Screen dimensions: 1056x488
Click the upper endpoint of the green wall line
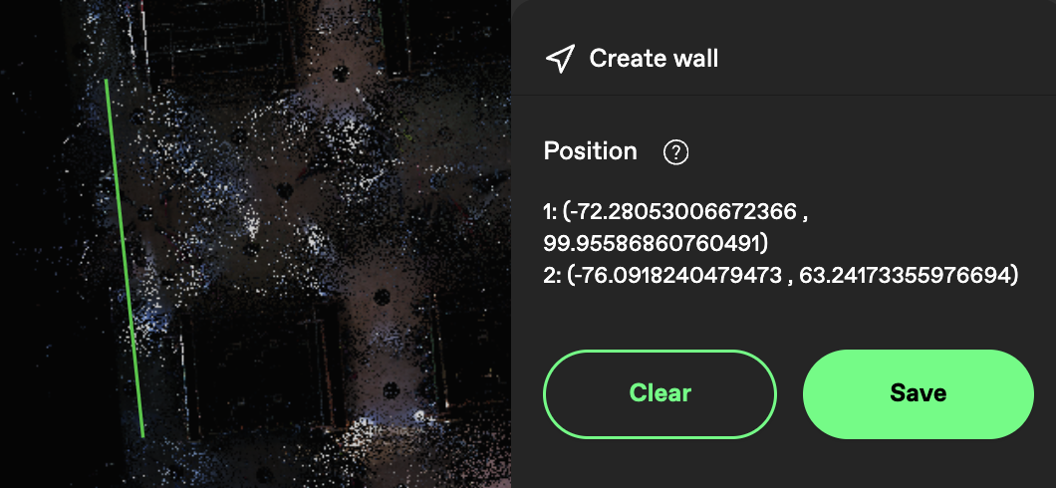(106, 80)
